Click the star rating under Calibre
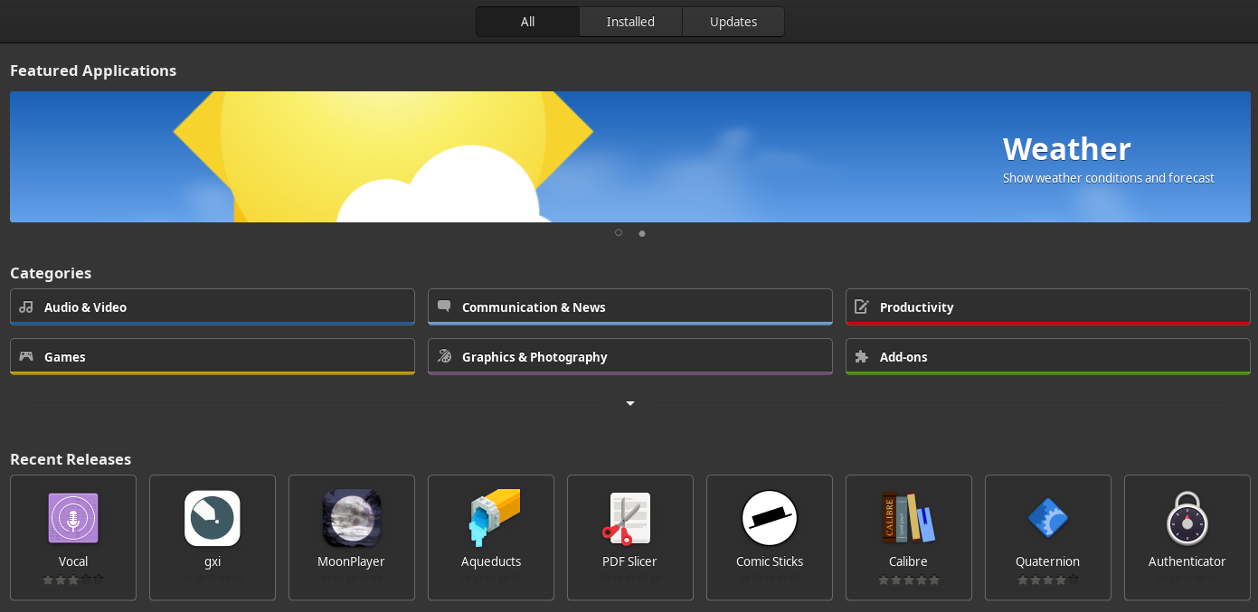Image resolution: width=1258 pixels, height=612 pixels. point(908,580)
